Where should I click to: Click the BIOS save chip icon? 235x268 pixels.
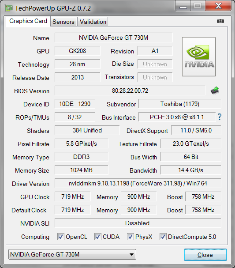pyautogui.click(x=215, y=90)
